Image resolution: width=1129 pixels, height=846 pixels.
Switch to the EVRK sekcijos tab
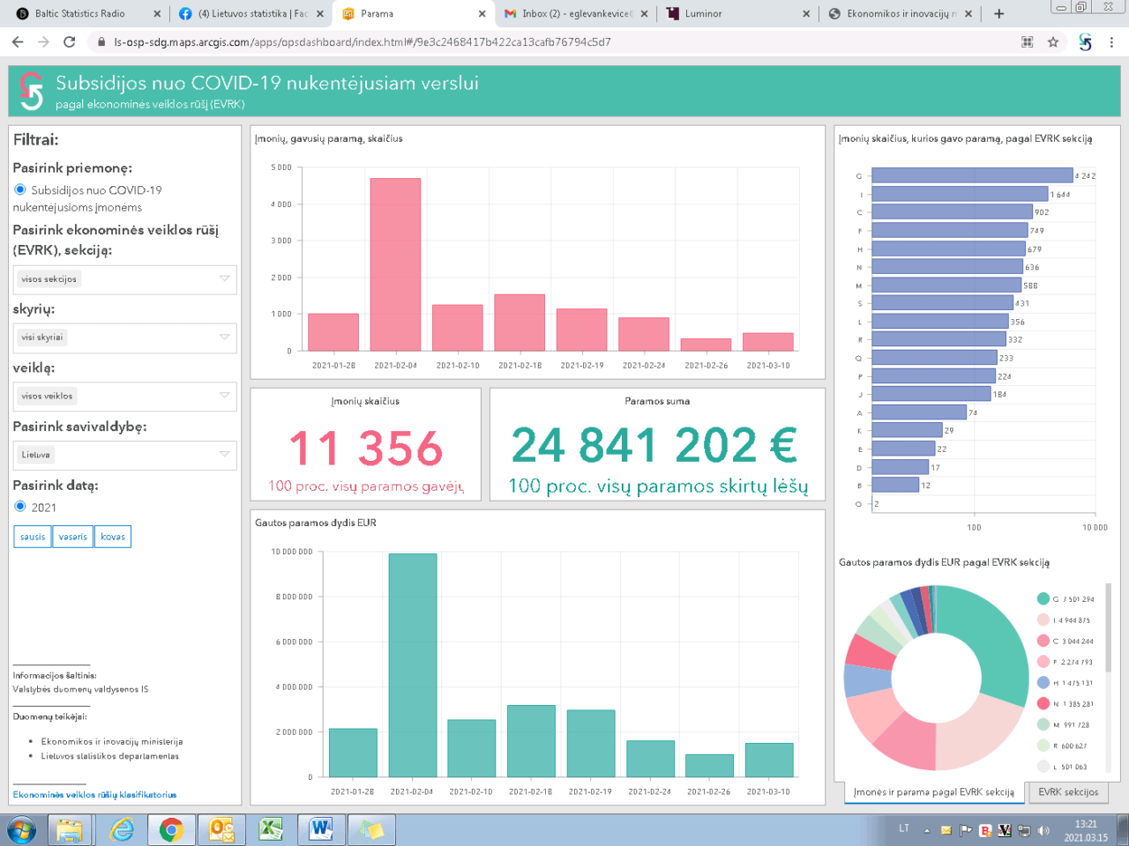1067,791
